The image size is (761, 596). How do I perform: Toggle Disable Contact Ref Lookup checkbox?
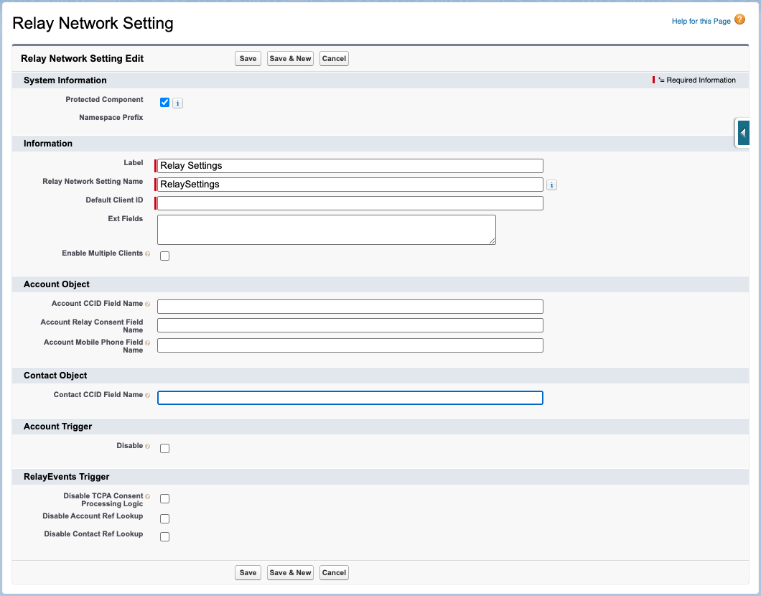pyautogui.click(x=165, y=536)
